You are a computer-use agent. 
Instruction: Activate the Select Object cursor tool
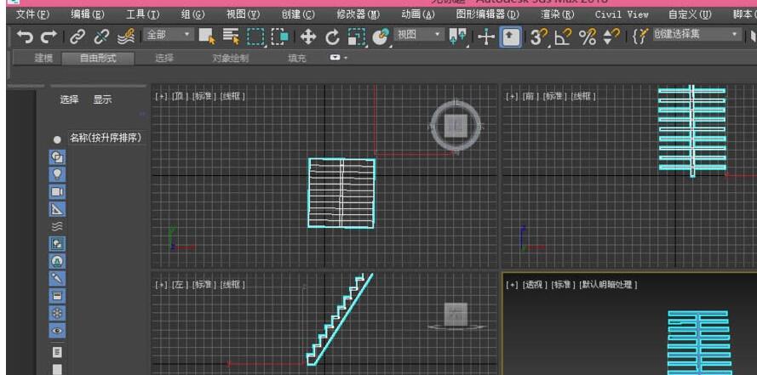[207, 37]
